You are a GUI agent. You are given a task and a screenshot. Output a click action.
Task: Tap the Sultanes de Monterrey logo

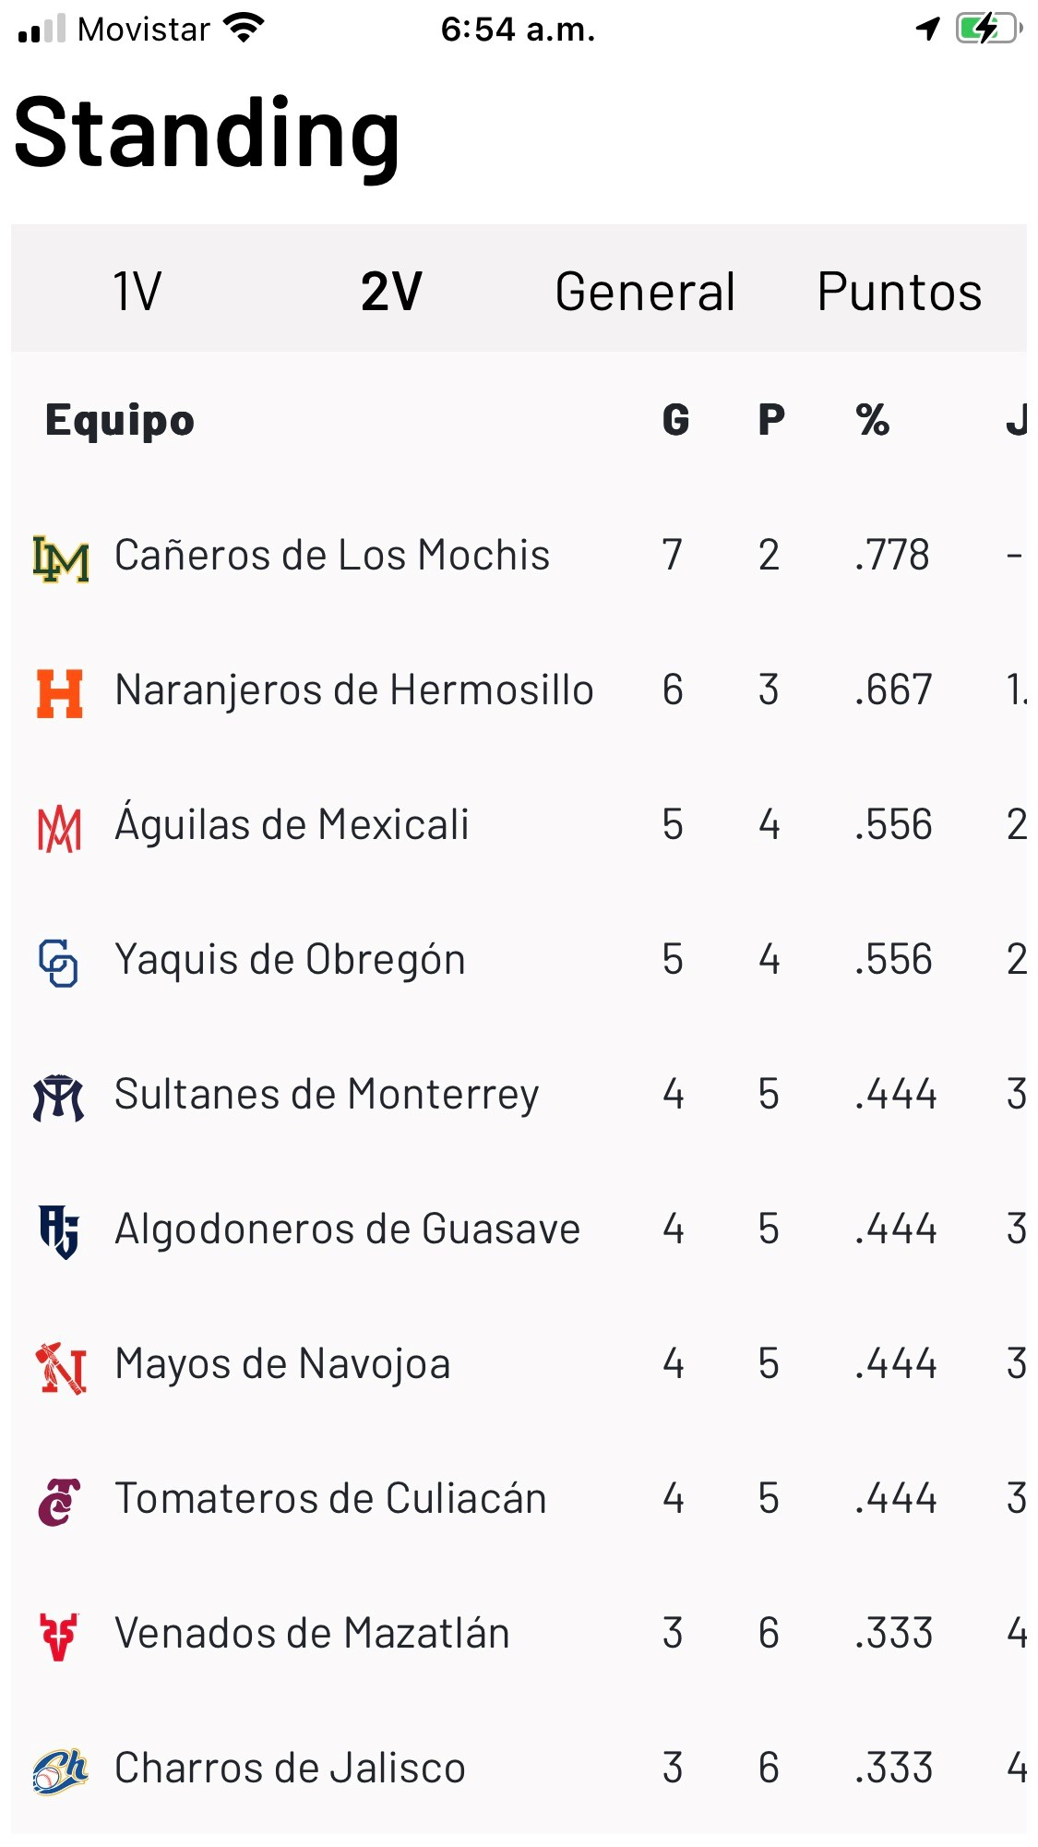59,1097
